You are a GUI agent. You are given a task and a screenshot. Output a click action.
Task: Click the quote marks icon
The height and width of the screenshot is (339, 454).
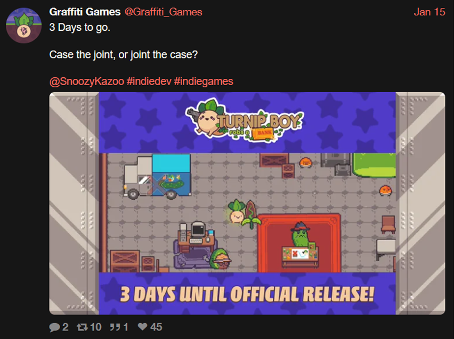(x=115, y=327)
